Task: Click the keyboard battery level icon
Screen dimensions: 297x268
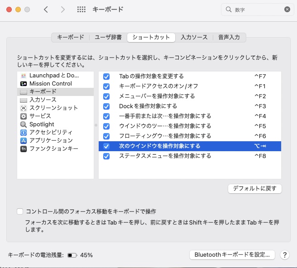Action: click(x=72, y=255)
